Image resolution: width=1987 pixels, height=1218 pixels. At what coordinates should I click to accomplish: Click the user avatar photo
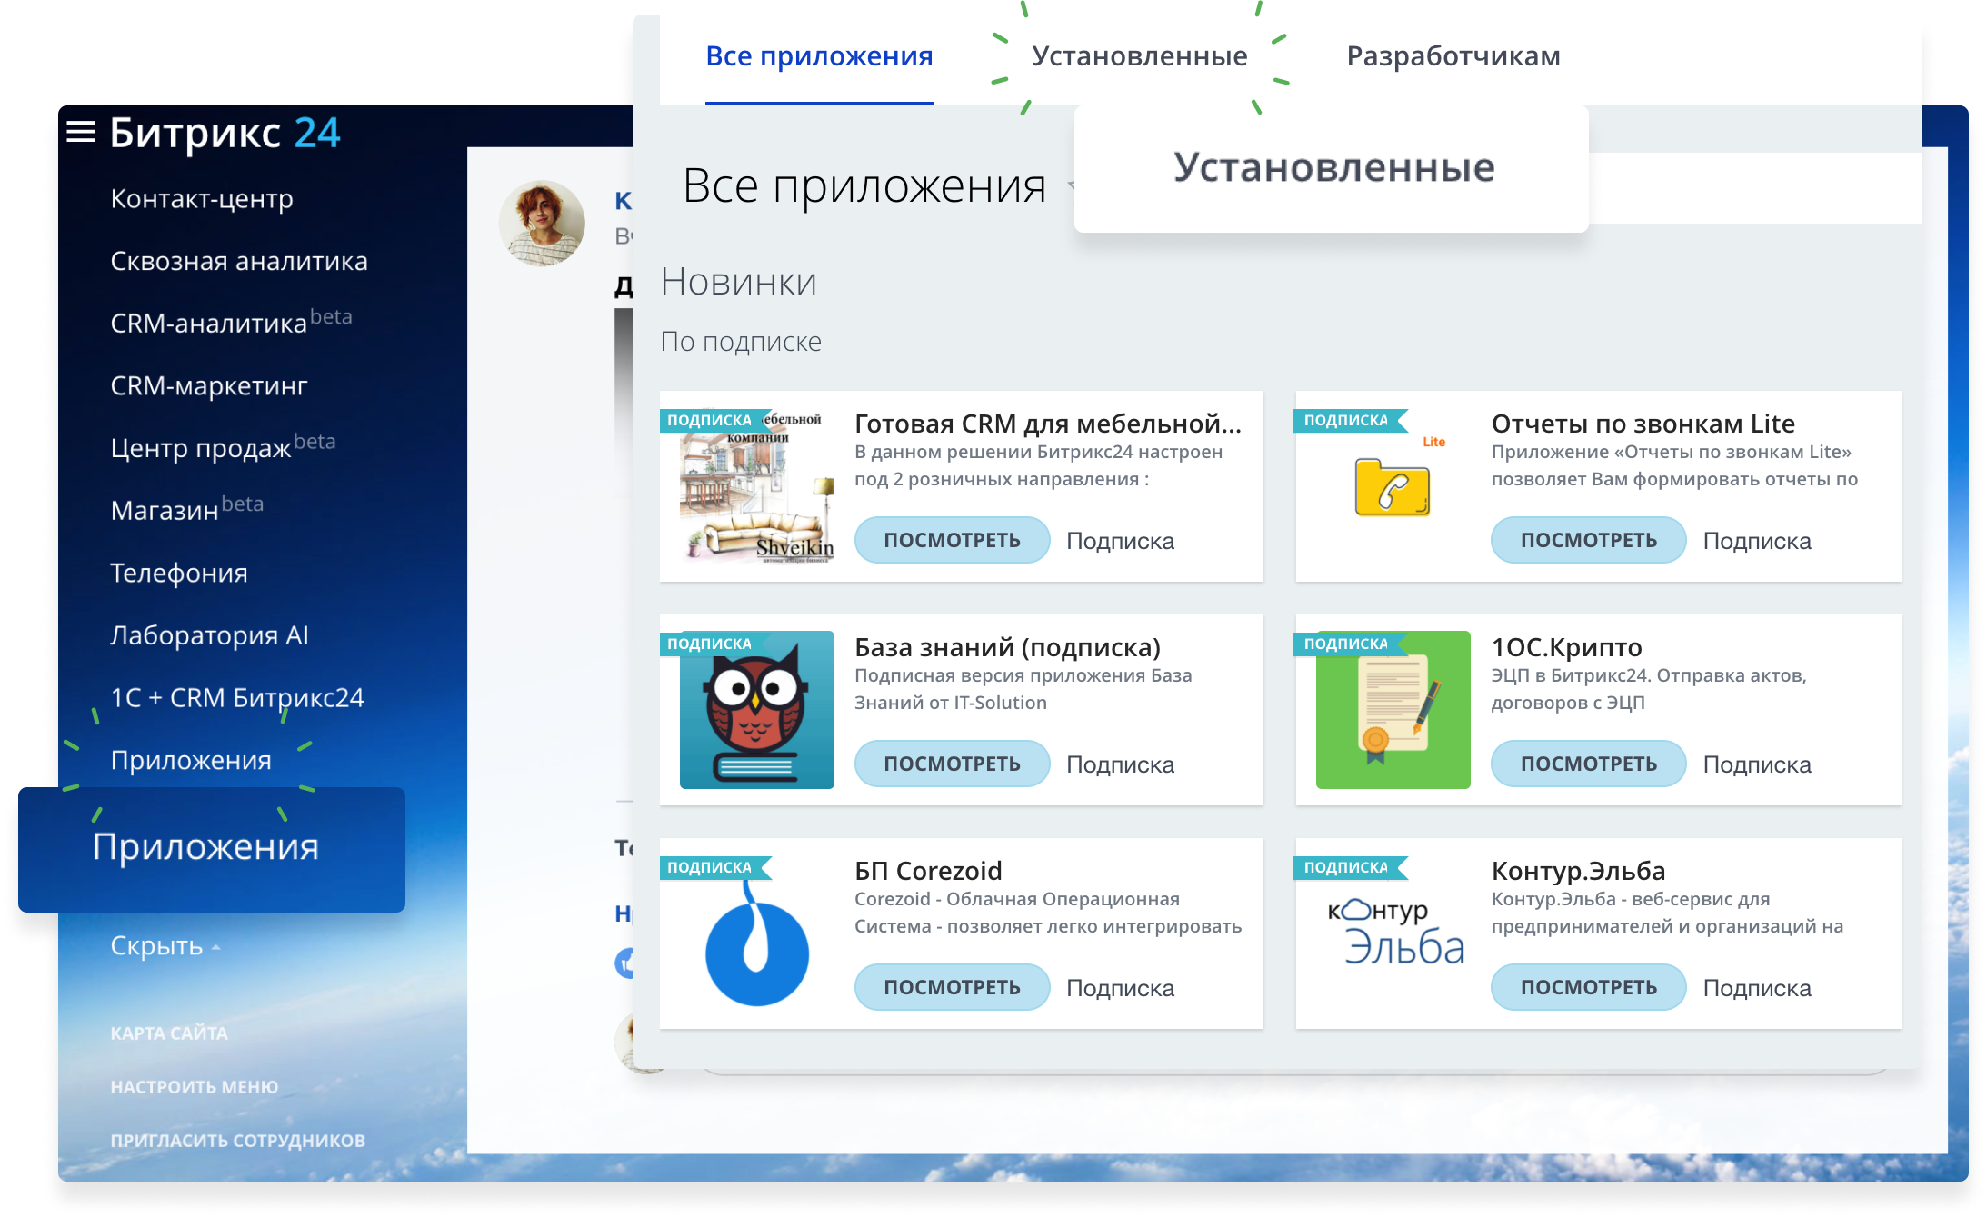click(x=542, y=223)
